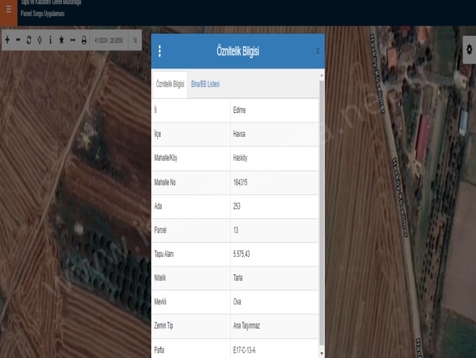Select the info query tool

click(x=50, y=40)
